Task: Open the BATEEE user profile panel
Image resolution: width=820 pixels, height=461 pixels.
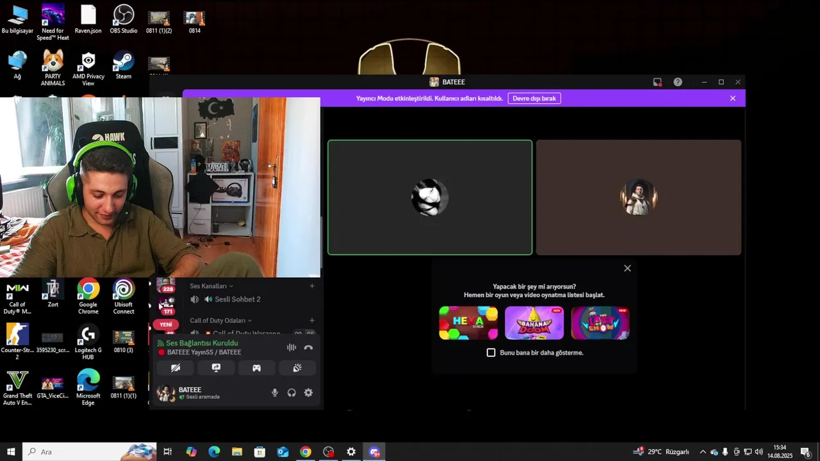Action: [x=189, y=392]
